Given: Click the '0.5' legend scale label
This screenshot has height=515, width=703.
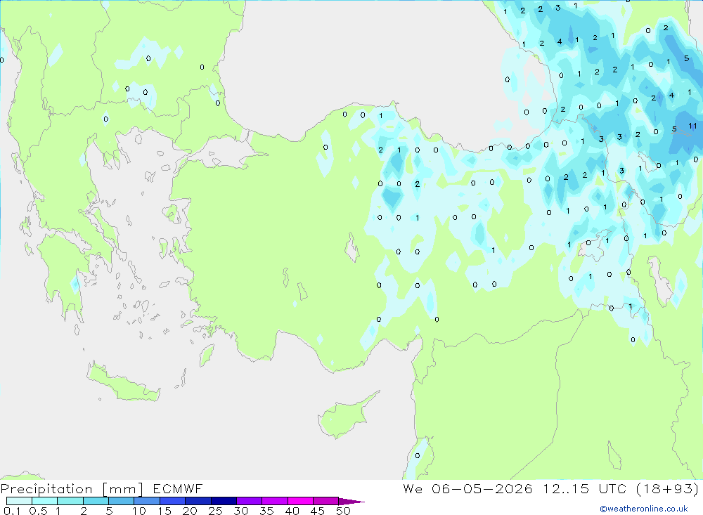Looking at the screenshot, I should pyautogui.click(x=38, y=511).
